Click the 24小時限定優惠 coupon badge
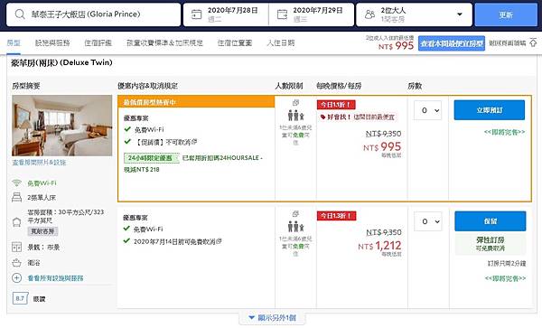Screen dimensions: 542x328 tap(152, 158)
